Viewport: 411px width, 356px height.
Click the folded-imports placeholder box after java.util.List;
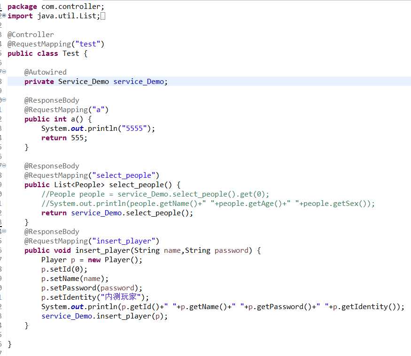103,16
